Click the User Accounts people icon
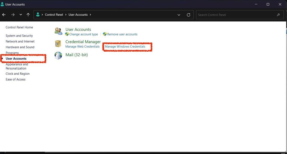This screenshot has width=287, height=154. pos(58,31)
